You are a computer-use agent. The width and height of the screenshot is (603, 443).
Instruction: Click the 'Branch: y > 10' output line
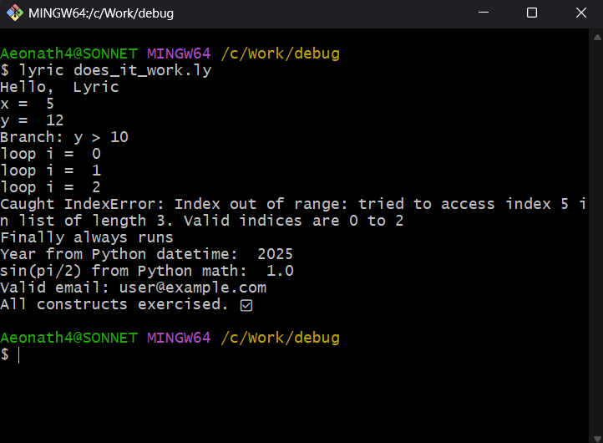(64, 137)
